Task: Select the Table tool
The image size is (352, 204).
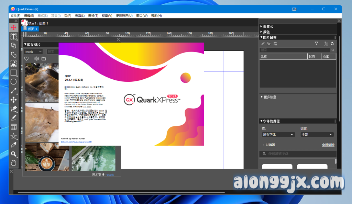Action: tap(13, 127)
